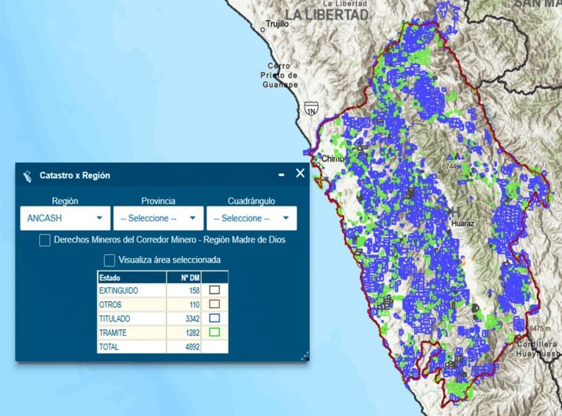Select the blue TITULADO legend swatch
The width and height of the screenshot is (562, 416).
point(214,319)
